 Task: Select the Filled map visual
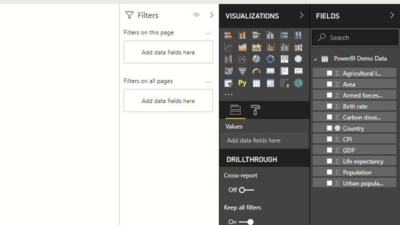tap(228, 71)
